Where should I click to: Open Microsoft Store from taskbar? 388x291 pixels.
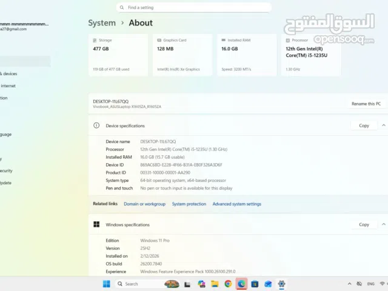coord(255,284)
